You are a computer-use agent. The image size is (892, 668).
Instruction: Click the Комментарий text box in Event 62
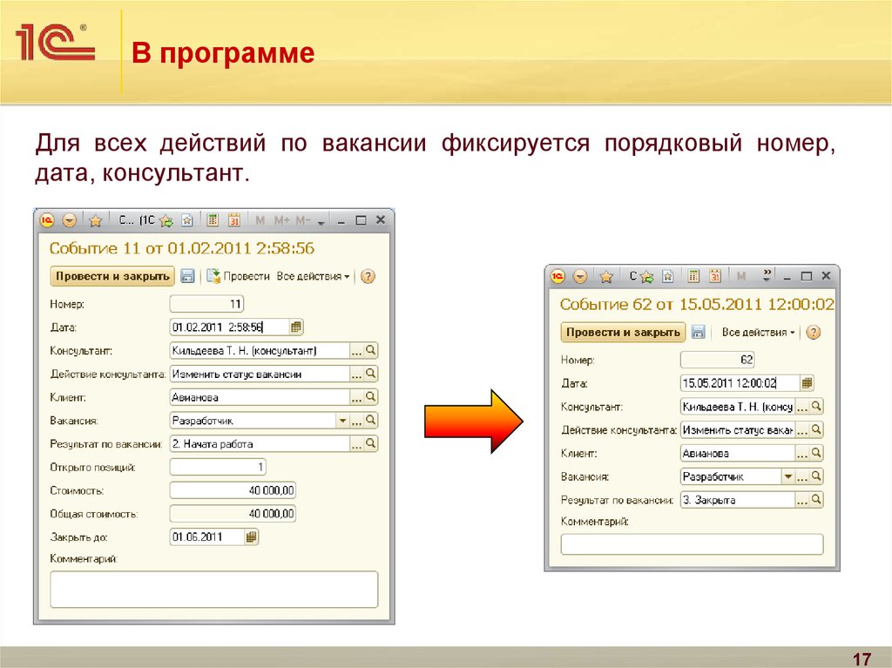(692, 544)
